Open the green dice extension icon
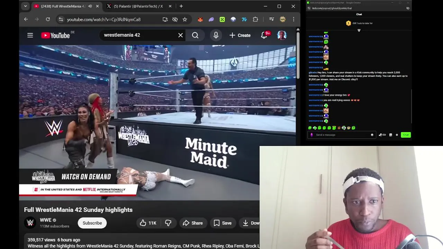Screen dimensions: 443x249 [222, 19]
